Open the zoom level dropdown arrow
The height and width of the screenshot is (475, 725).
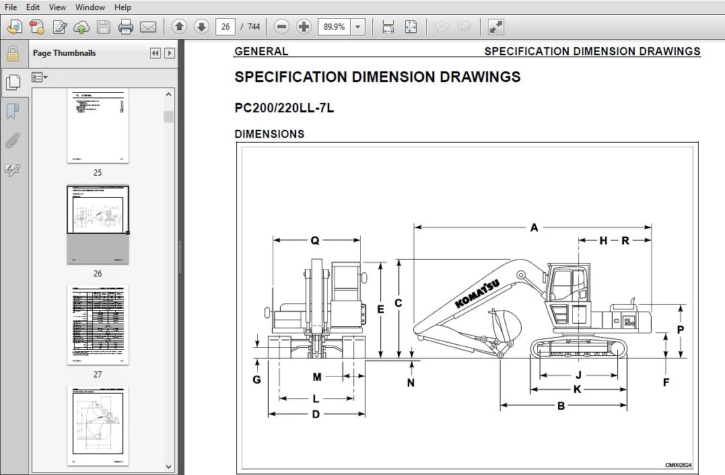pos(358,27)
